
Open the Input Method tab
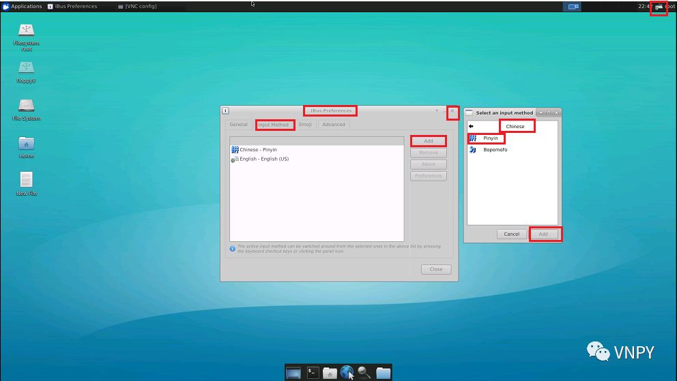273,125
